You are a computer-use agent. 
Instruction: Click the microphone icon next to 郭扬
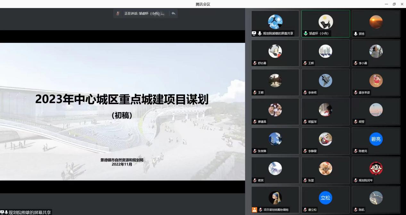[355, 34]
